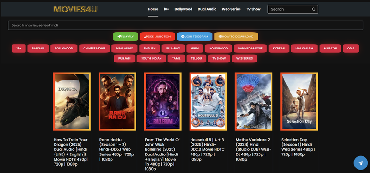
Task: Select the TV SHOW category tag
Action: pyautogui.click(x=219, y=59)
